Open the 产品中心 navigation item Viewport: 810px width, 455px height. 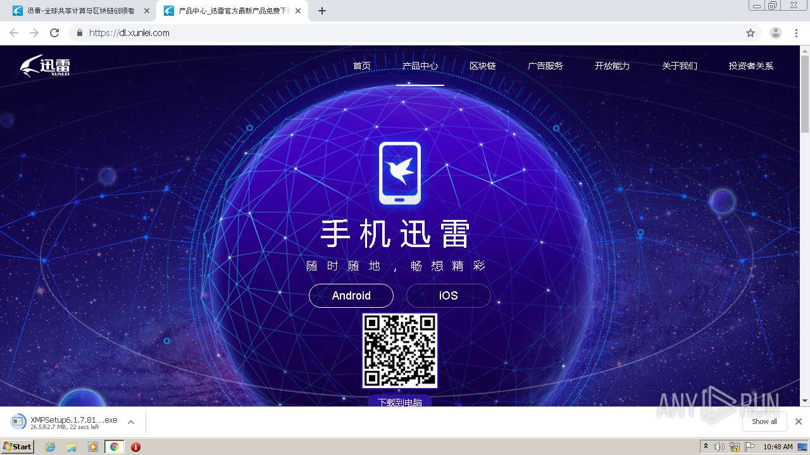(420, 66)
